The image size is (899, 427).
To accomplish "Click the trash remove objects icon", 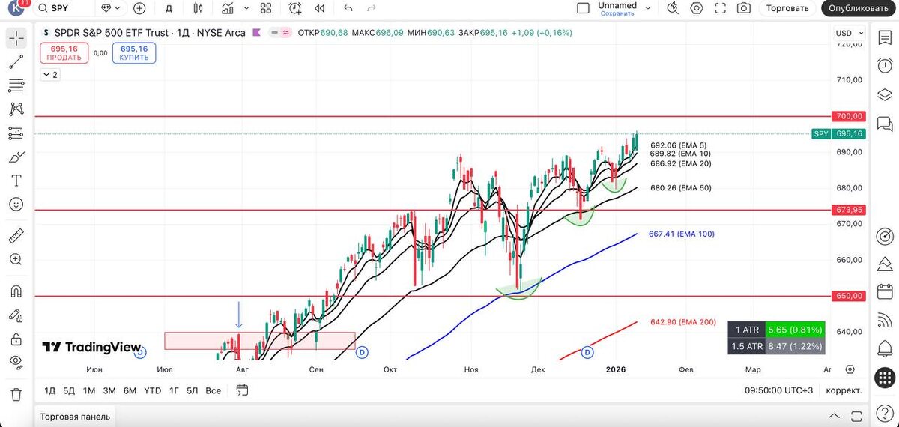I will pos(16,394).
